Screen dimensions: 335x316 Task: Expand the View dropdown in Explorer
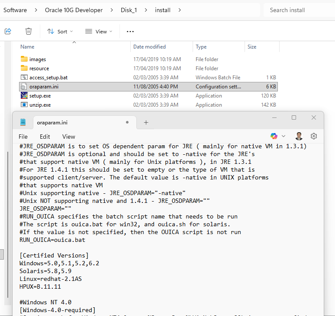tap(99, 32)
